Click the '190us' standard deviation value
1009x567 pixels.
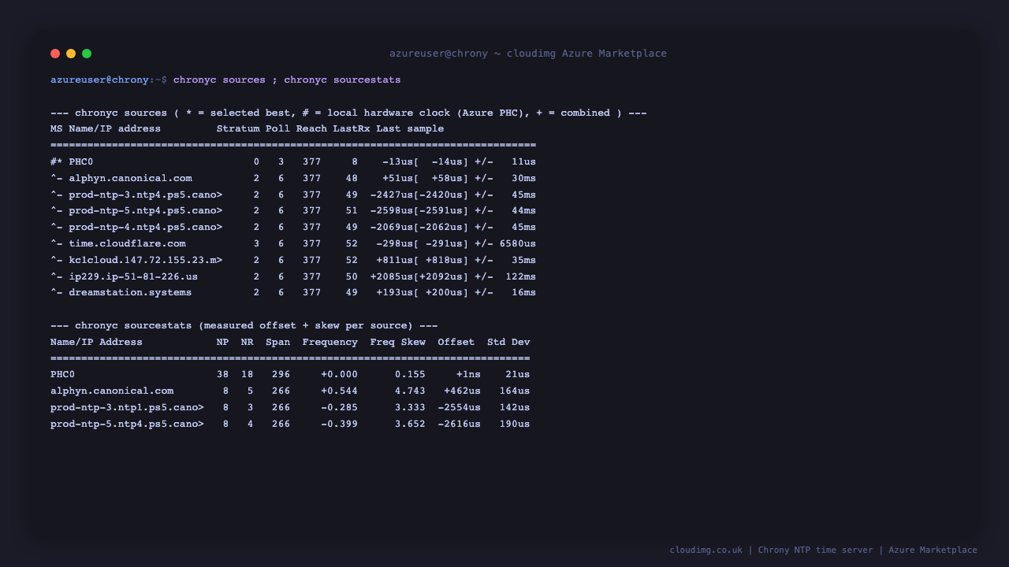[515, 424]
